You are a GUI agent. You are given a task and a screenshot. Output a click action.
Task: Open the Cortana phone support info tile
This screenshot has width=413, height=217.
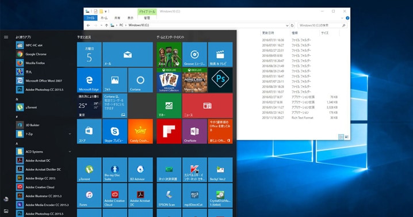coord(115,105)
